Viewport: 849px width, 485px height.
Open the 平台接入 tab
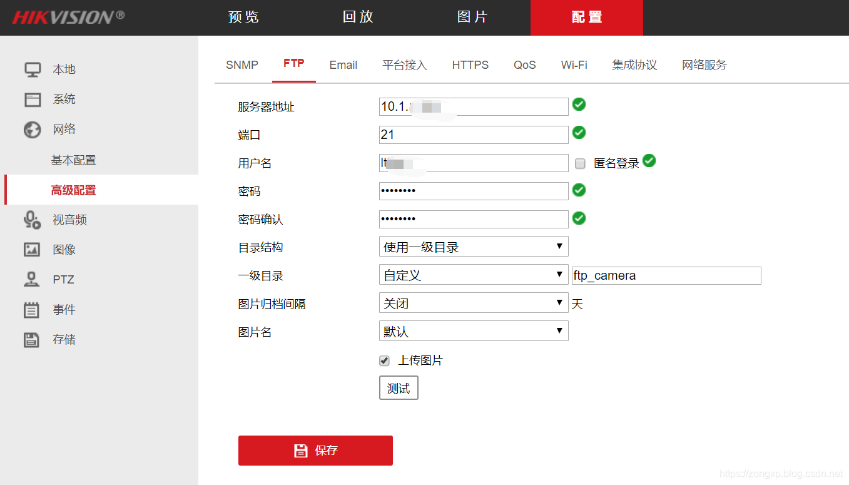click(x=405, y=65)
